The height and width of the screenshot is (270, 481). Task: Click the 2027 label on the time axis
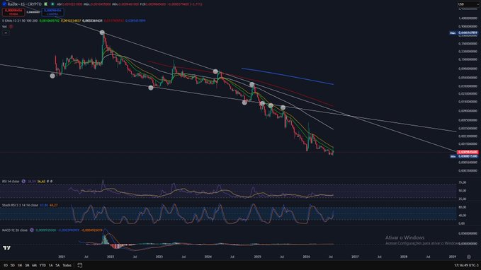coord(355,257)
